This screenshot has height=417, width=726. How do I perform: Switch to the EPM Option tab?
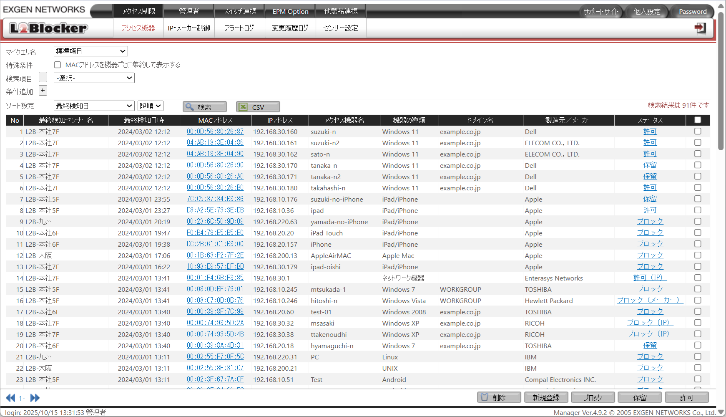pyautogui.click(x=290, y=11)
